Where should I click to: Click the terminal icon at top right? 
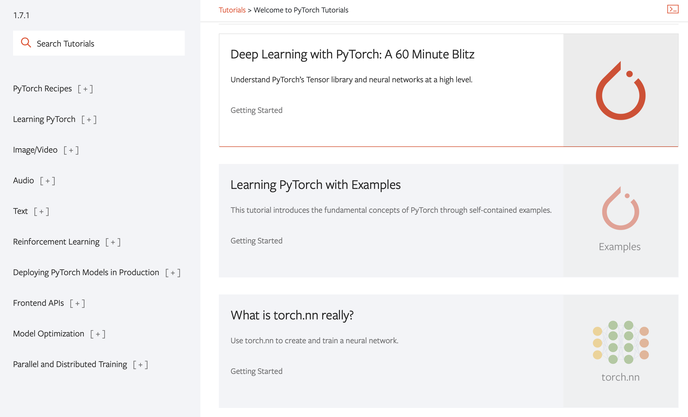(672, 9)
